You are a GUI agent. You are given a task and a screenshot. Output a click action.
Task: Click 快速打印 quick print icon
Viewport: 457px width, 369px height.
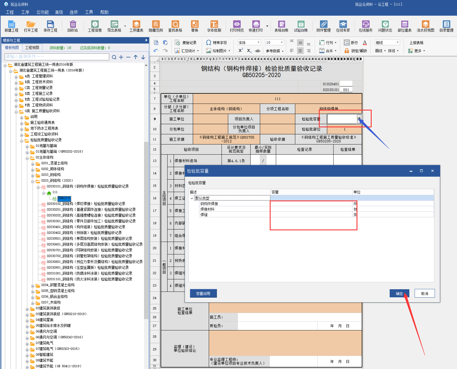pos(256,26)
